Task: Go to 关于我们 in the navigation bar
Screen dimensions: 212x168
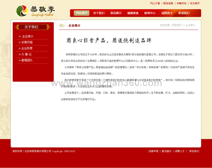Action: [x=99, y=13]
